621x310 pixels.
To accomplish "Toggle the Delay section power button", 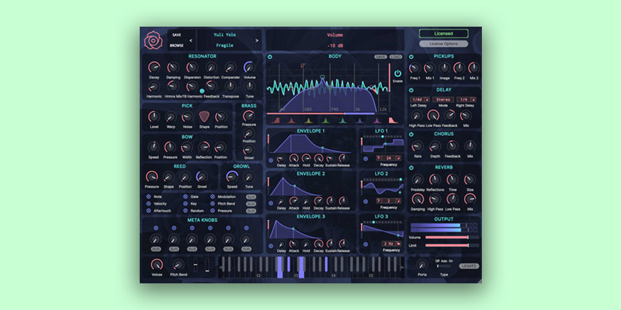I will pyautogui.click(x=412, y=90).
